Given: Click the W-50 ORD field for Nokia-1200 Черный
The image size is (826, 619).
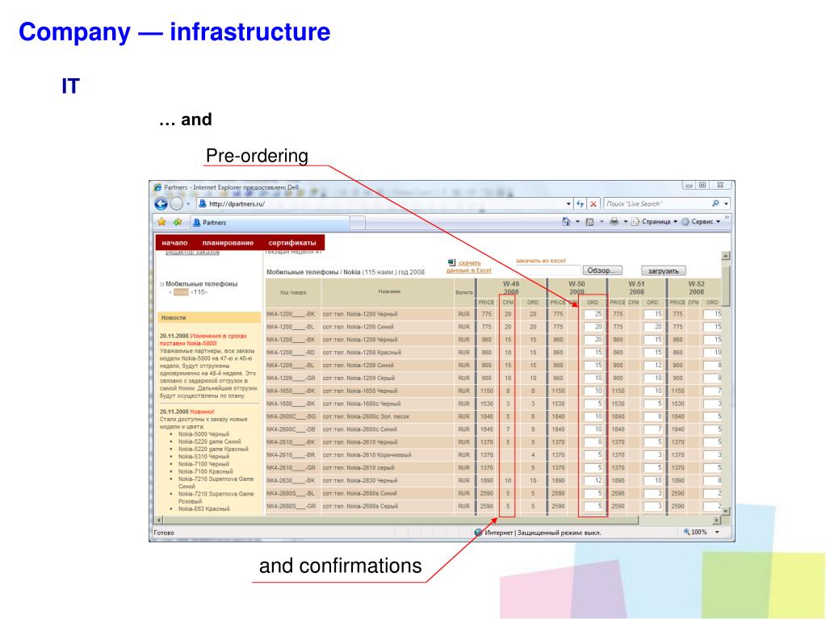Looking at the screenshot, I should (x=593, y=314).
